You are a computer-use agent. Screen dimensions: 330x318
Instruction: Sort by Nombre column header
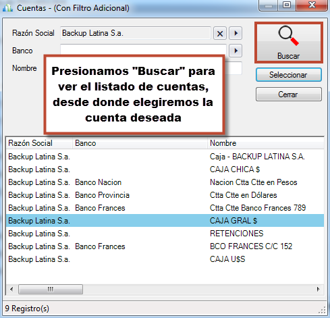click(266, 143)
